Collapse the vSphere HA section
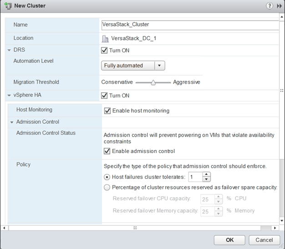The height and width of the screenshot is (249, 285). click(9, 95)
